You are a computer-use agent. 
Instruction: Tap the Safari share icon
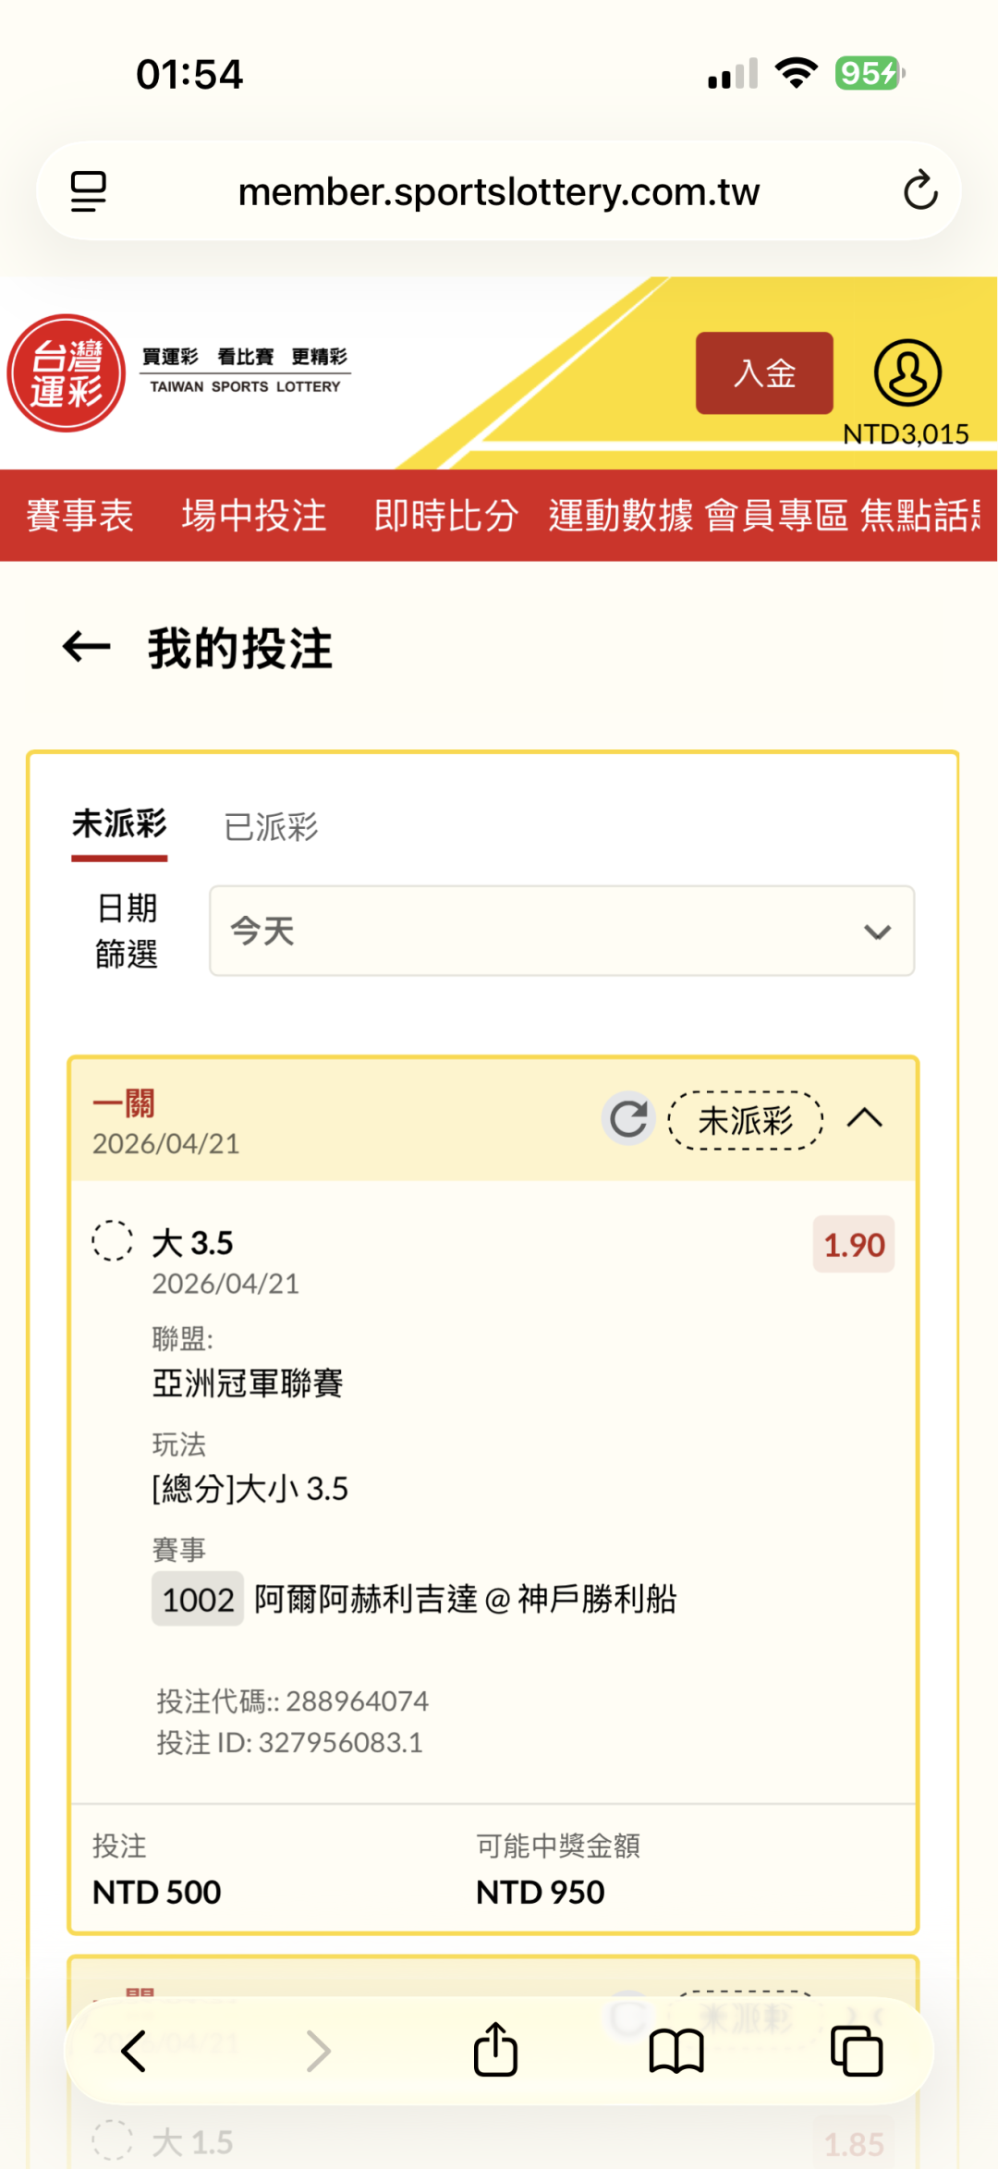[495, 2051]
